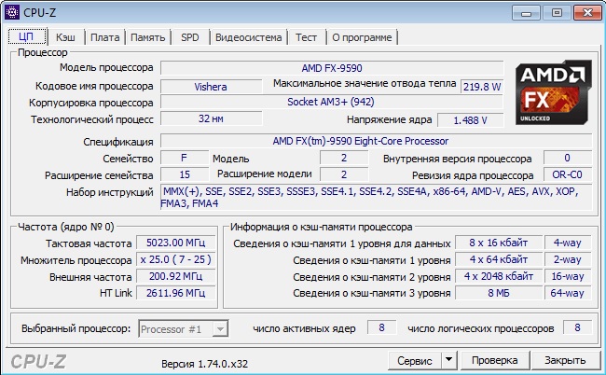Click the 16-way associativity value

[568, 276]
